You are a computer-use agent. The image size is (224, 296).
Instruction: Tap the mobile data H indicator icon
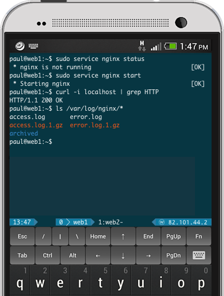[x=142, y=46]
